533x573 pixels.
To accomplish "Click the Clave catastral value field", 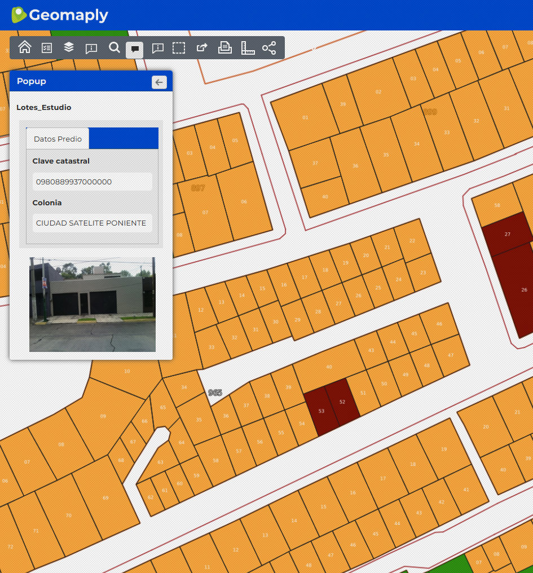I will click(x=92, y=182).
